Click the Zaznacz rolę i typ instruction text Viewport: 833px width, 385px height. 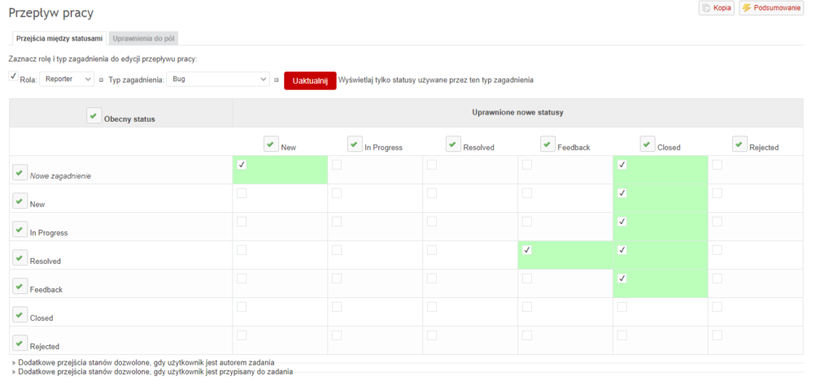pos(103,58)
